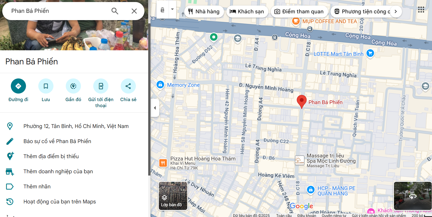Copy address Phường 12, Tân Bình row

[74, 126]
